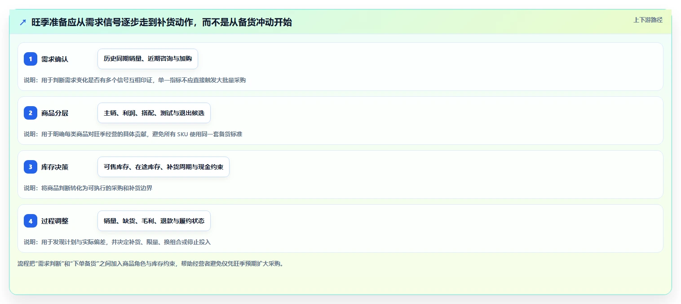This screenshot has height=304, width=681.
Task: Select the 过程调整 step label
Action: (x=55, y=221)
